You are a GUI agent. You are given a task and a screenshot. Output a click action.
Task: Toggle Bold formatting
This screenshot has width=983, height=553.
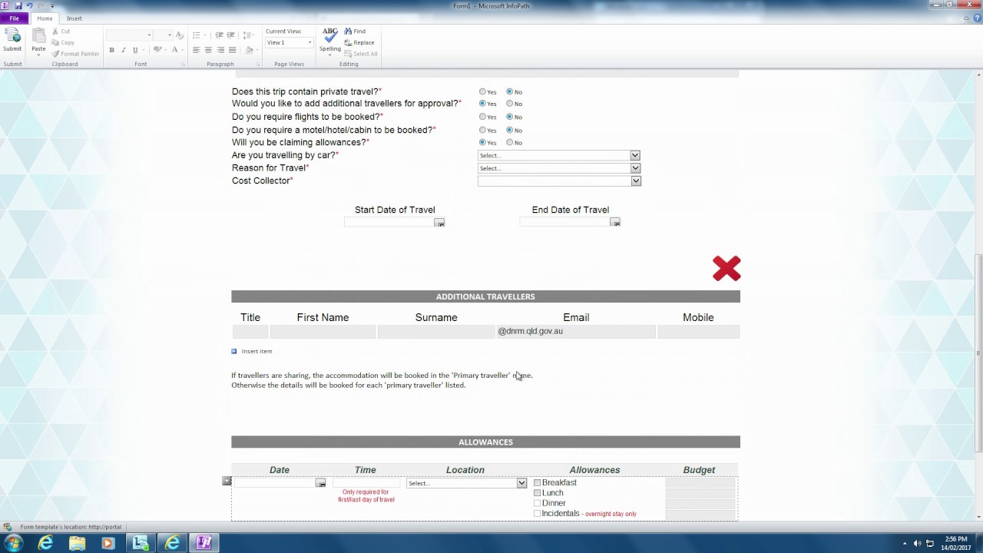pos(111,50)
